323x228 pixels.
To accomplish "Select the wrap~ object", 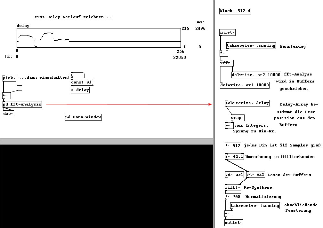I will tap(238, 118).
